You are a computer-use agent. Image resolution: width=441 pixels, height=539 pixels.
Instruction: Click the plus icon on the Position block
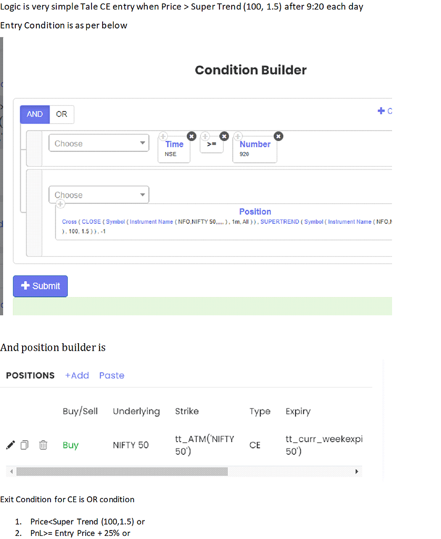(61, 204)
